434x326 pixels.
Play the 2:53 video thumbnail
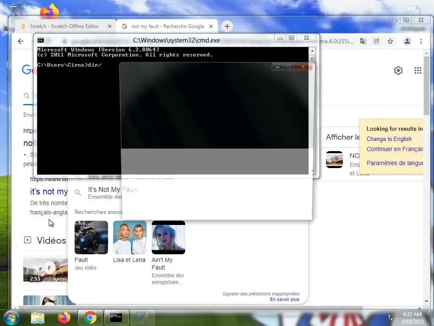click(x=45, y=269)
